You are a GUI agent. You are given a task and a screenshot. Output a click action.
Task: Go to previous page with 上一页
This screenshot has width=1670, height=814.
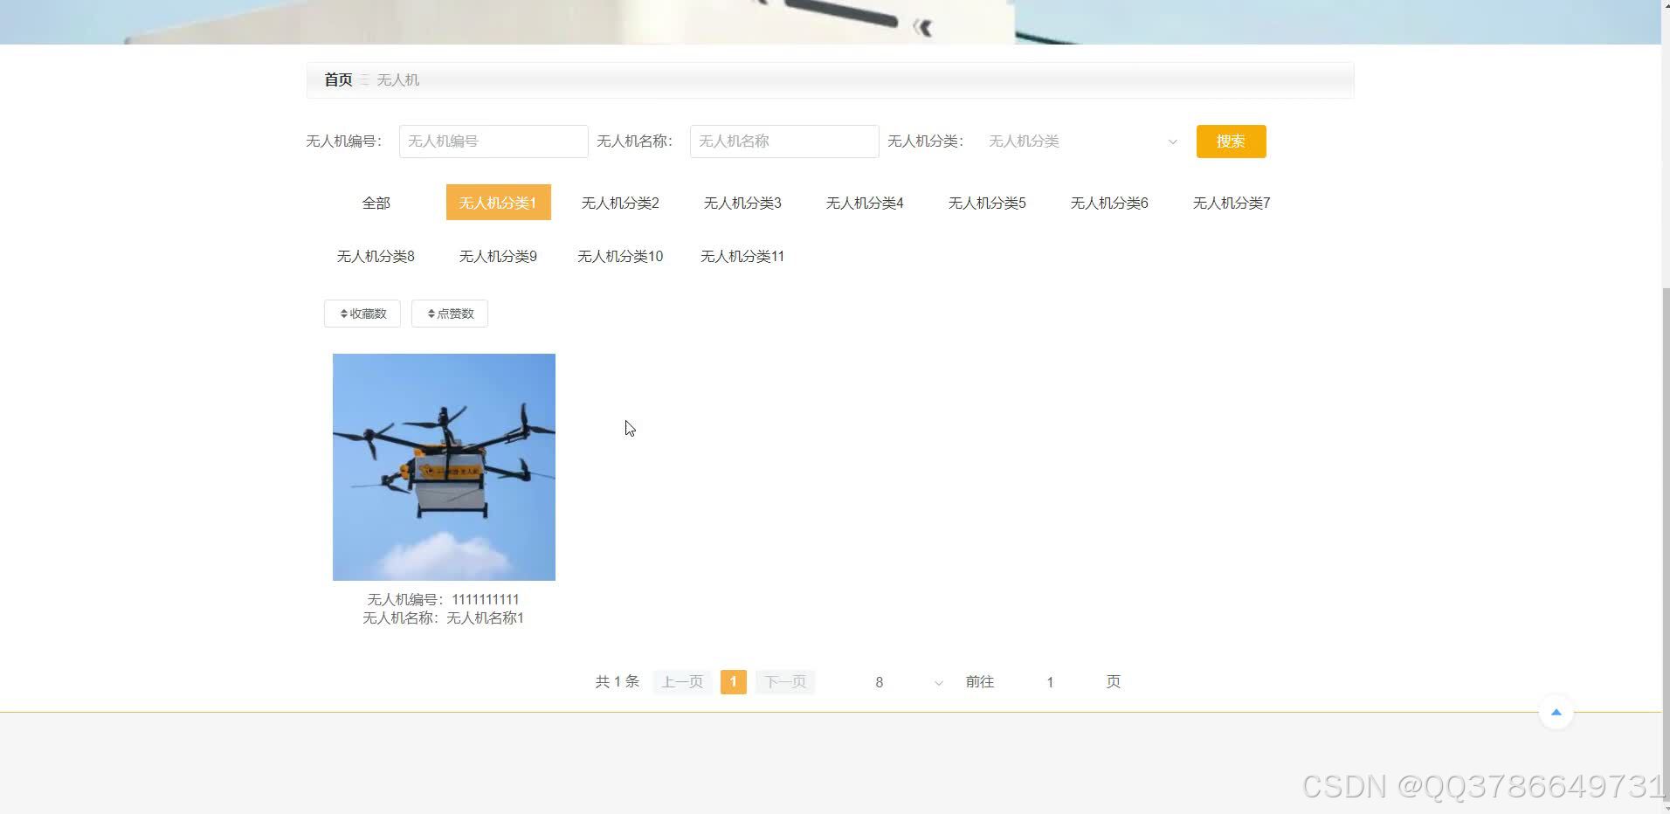tap(682, 682)
